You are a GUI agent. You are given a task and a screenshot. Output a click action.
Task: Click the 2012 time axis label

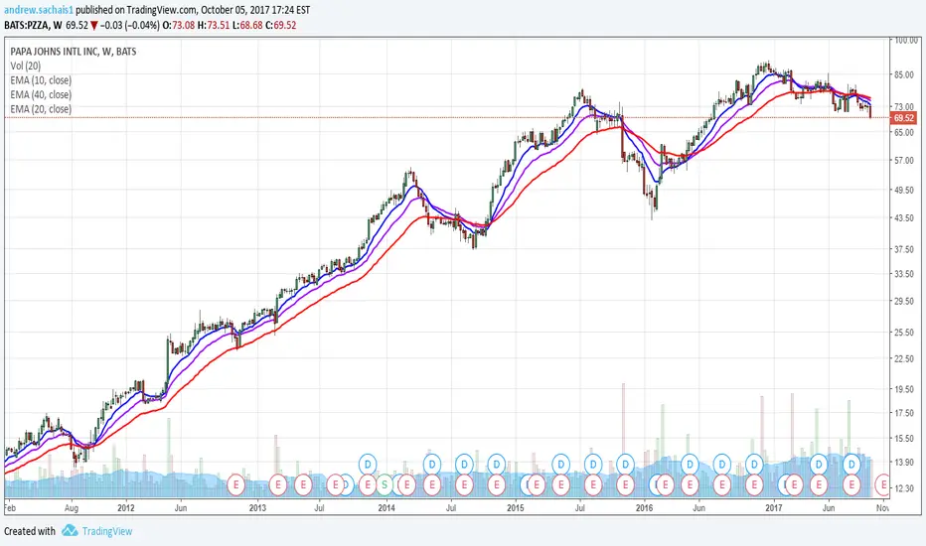click(126, 507)
